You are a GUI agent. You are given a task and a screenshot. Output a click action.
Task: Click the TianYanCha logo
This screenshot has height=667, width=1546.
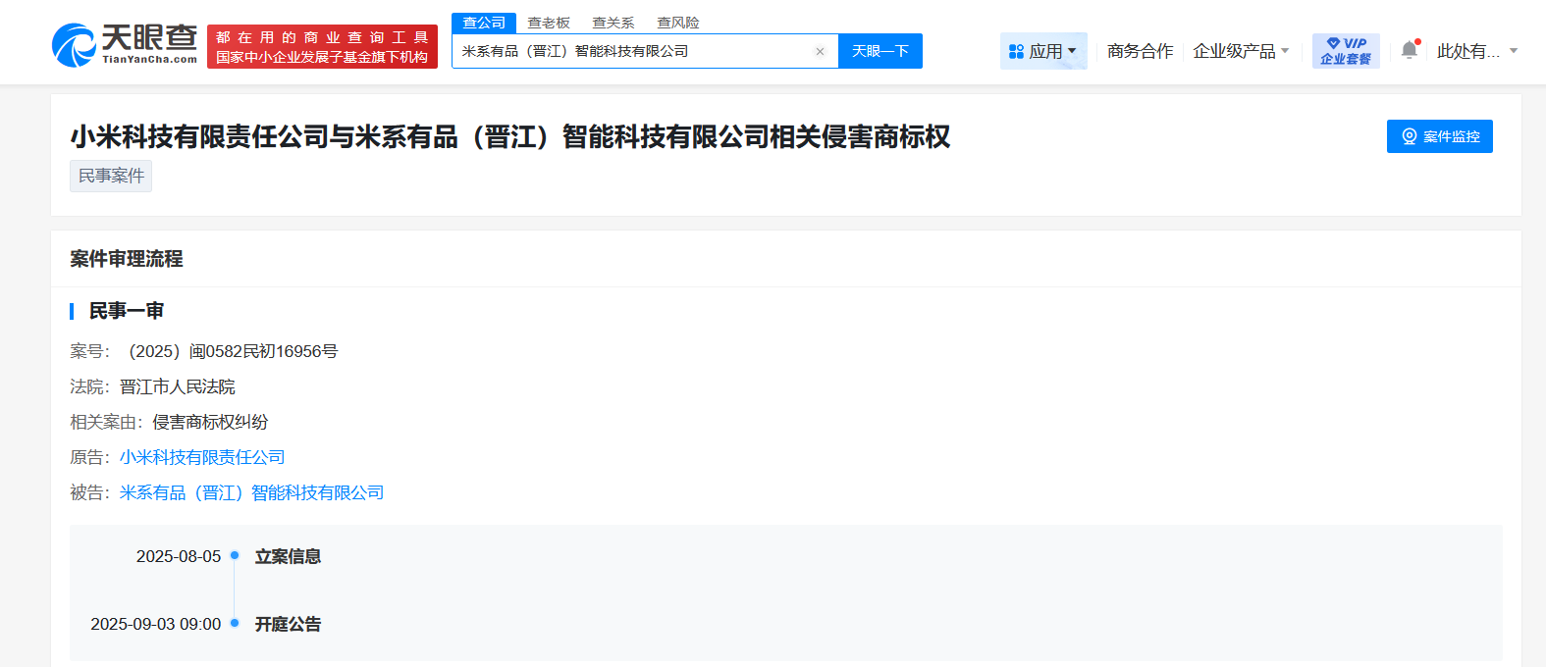[125, 45]
